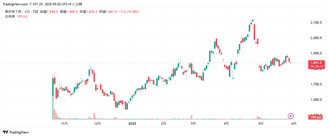The image size is (329, 137).
Task: Click the 1,600.0 price axis label
Action: (316, 100)
